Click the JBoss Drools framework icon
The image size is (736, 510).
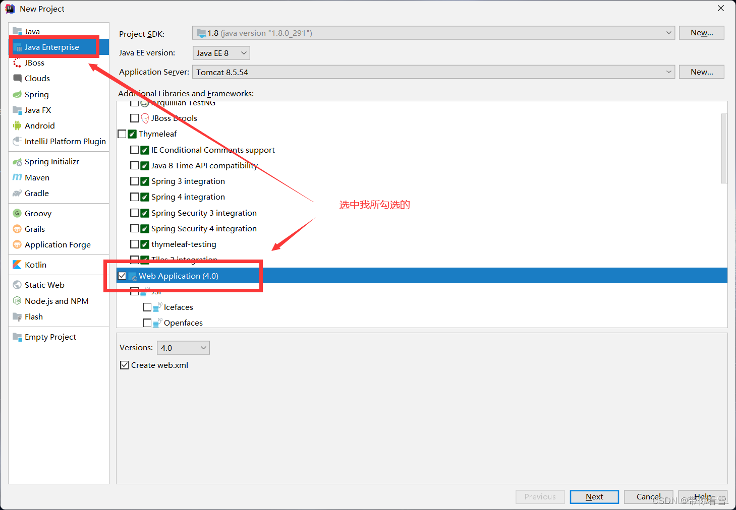pyautogui.click(x=145, y=118)
